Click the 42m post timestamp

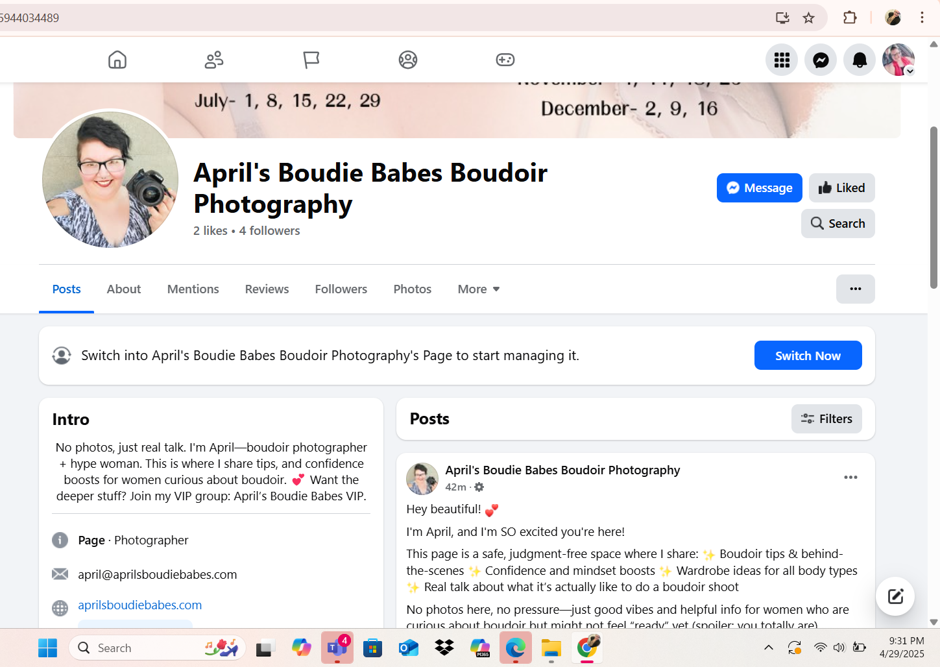[455, 487]
